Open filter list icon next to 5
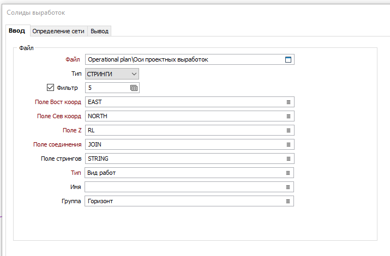 click(x=134, y=88)
